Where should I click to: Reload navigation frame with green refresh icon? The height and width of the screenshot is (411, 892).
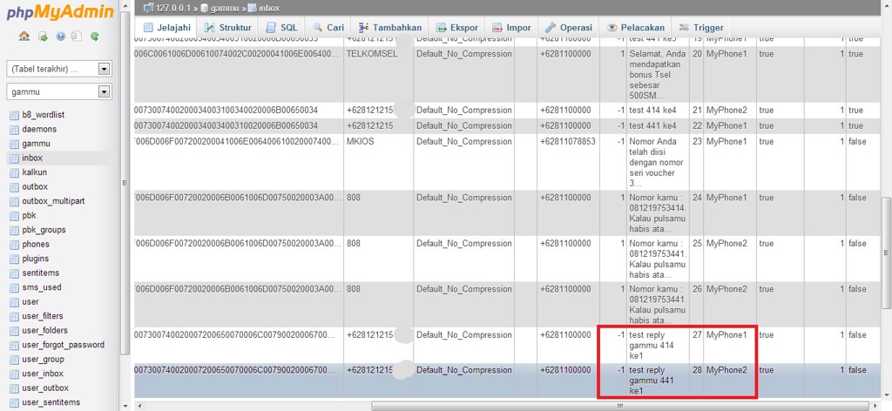(x=94, y=37)
